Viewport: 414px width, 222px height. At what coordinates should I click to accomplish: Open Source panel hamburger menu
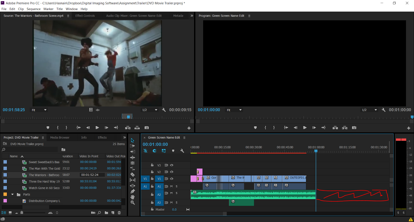point(68,16)
